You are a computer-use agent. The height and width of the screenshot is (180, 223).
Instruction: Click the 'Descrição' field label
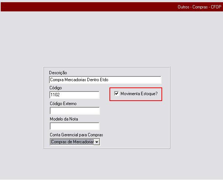[x=58, y=73]
